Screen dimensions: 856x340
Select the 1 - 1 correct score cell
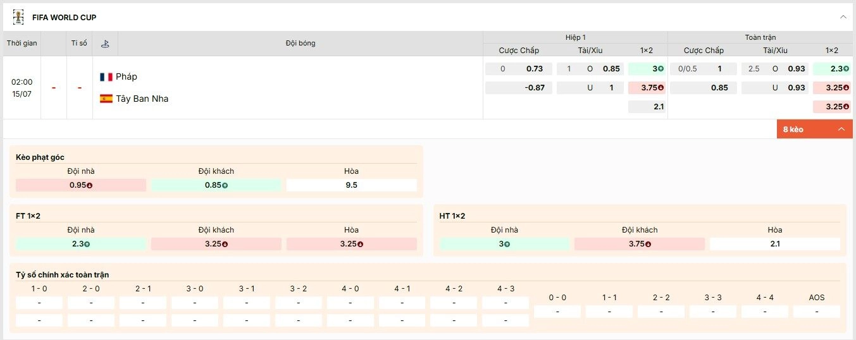tap(609, 312)
